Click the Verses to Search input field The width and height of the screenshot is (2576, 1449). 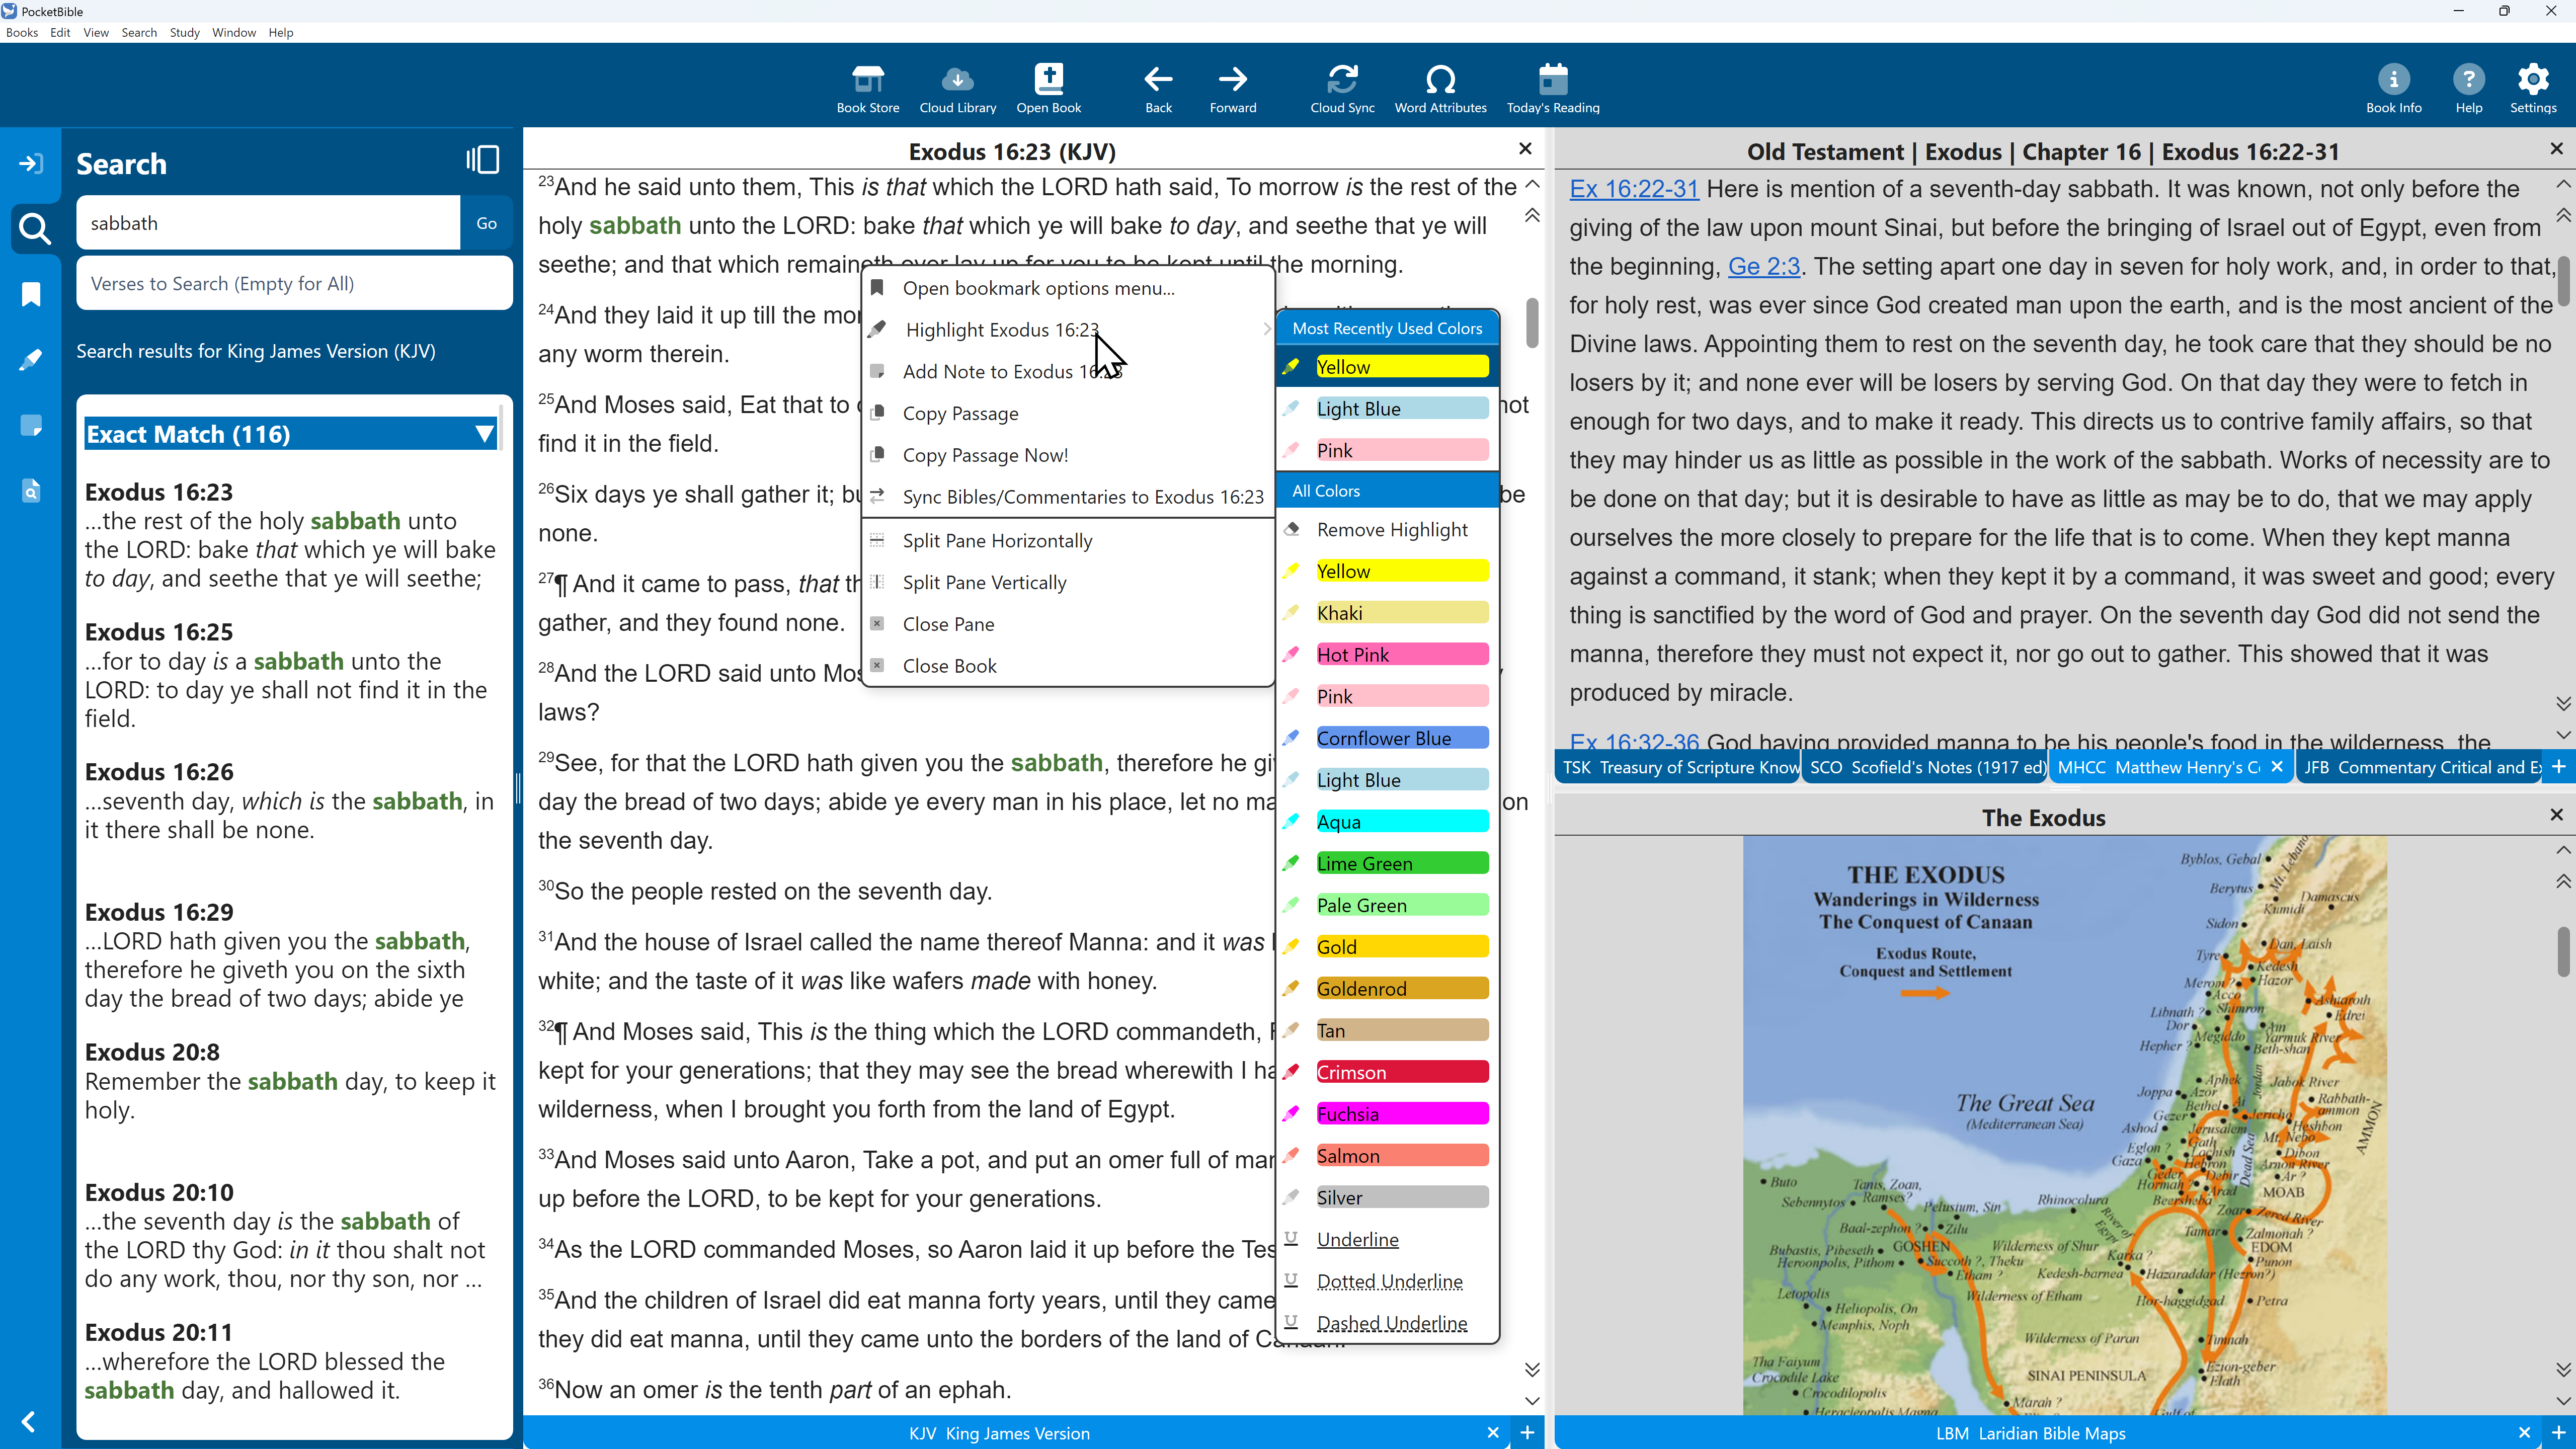point(294,284)
